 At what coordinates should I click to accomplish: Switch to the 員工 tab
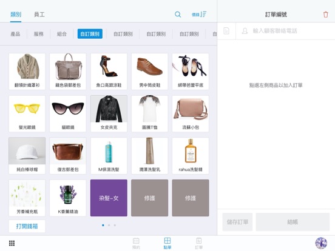[39, 15]
